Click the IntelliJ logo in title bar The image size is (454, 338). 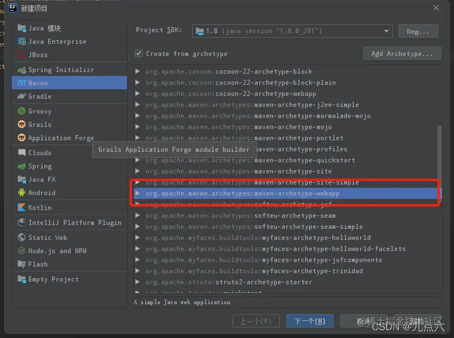[x=13, y=8]
